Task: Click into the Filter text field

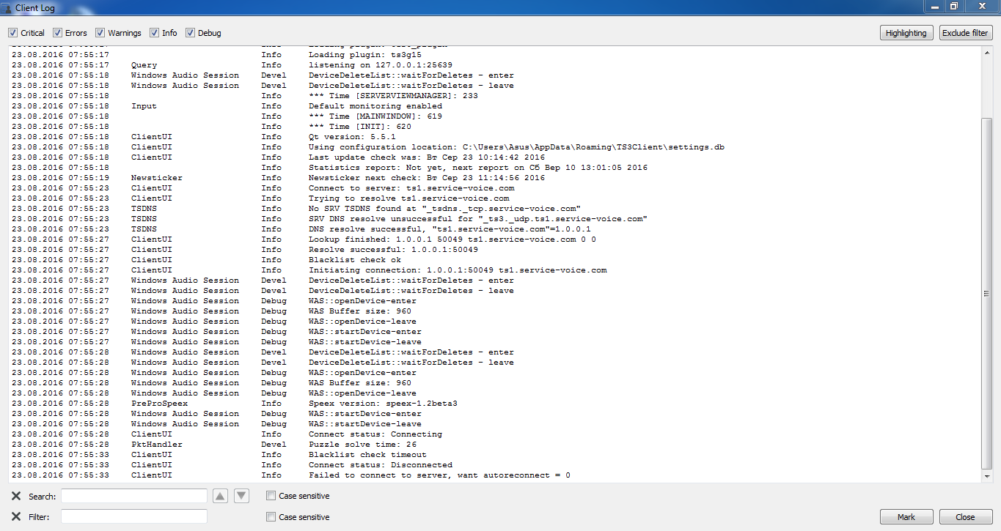Action: [x=134, y=516]
